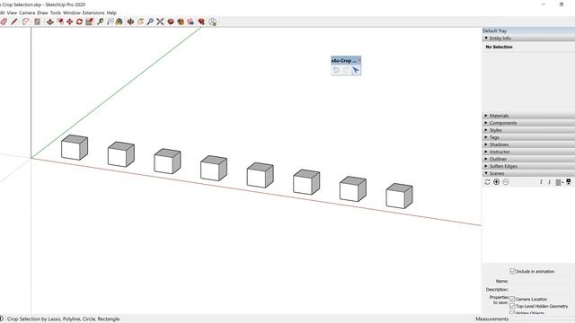Screen dimensions: 575x323
Task: Click the Remove Scene minus button
Action: (506, 182)
